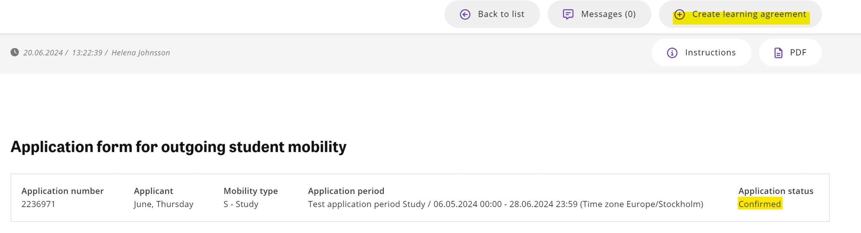Download the application as PDF
This screenshot has height=233, width=861.
tap(790, 52)
